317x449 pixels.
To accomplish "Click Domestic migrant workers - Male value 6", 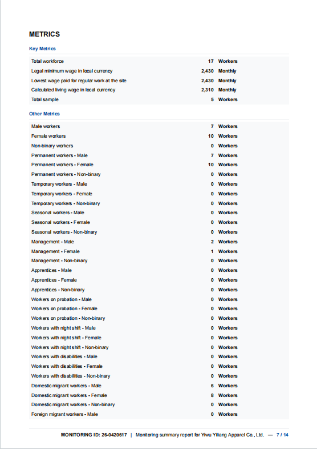I will pos(212,386).
